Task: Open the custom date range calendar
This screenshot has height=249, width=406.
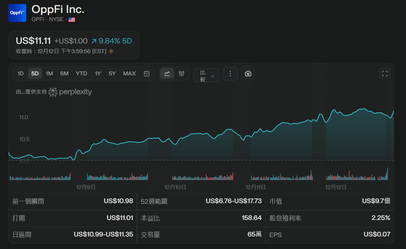Action: [147, 74]
